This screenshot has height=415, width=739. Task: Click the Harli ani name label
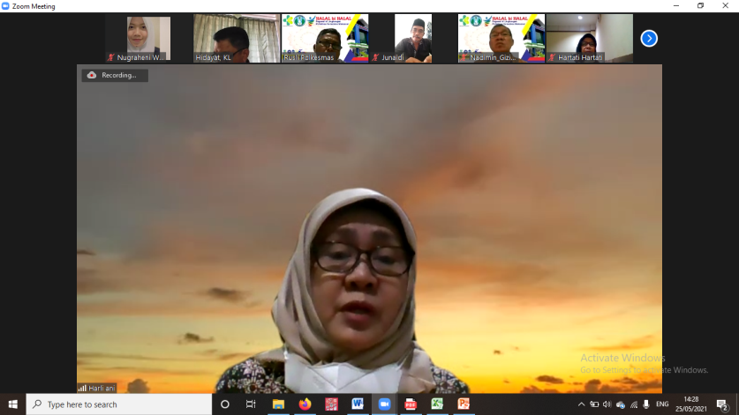(102, 389)
